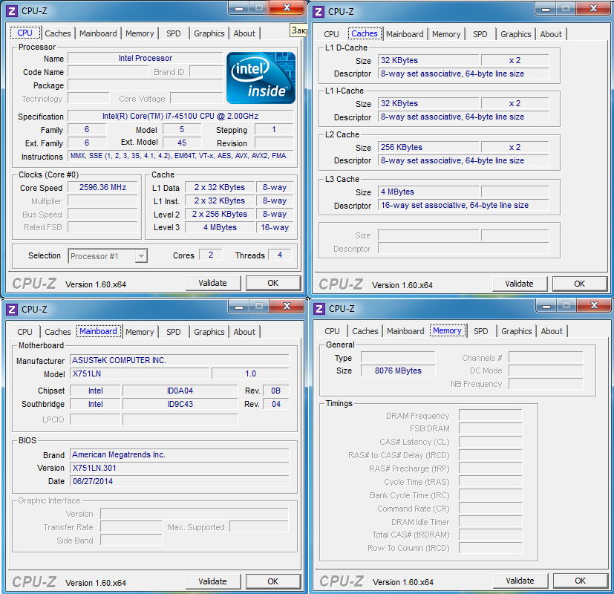Click Validate in the Memory window

click(520, 581)
